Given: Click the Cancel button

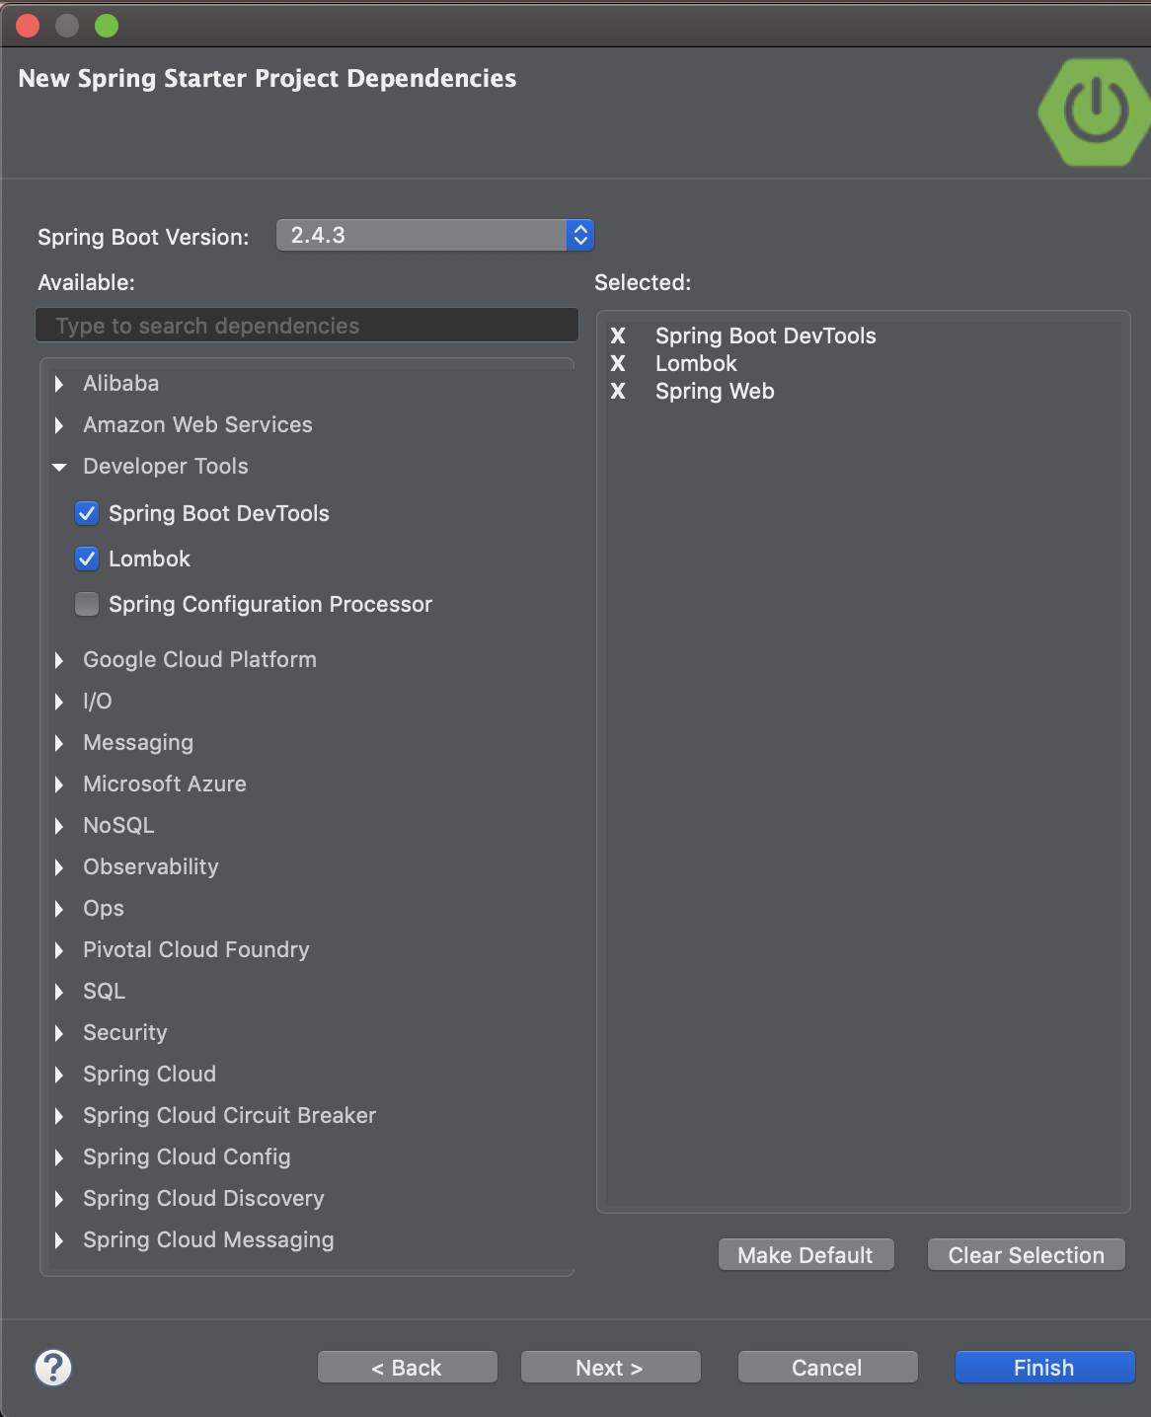Looking at the screenshot, I should tap(827, 1368).
